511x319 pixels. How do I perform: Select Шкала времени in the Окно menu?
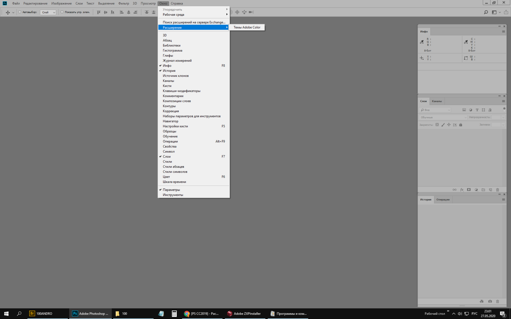pos(193,182)
